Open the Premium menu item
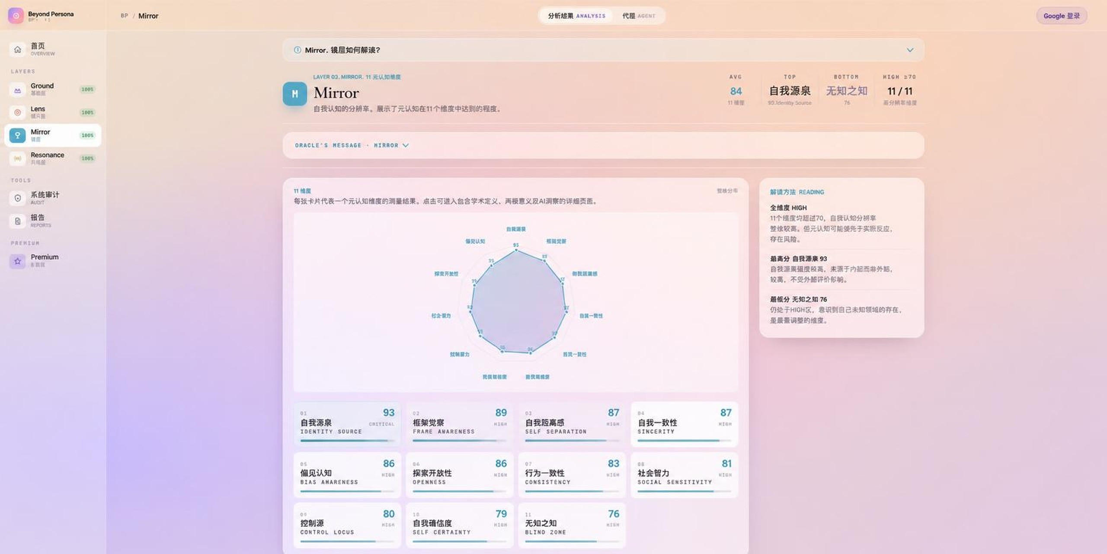 [53, 261]
